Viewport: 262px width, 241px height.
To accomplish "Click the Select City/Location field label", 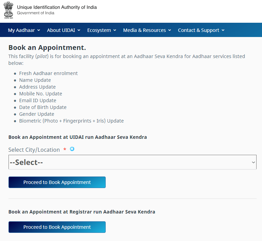I will click(34, 150).
